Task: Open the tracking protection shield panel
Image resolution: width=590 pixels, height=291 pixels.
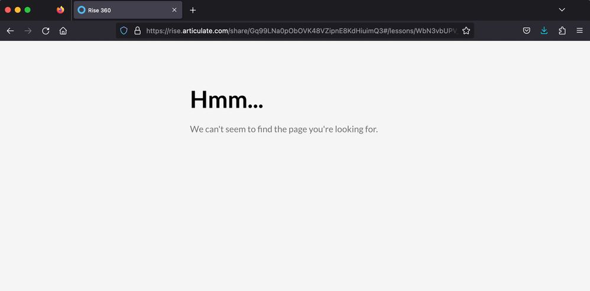Action: pos(124,31)
